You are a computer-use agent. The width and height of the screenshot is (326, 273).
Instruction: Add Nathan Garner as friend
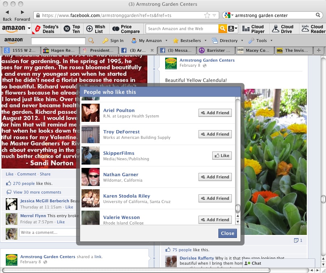click(215, 177)
